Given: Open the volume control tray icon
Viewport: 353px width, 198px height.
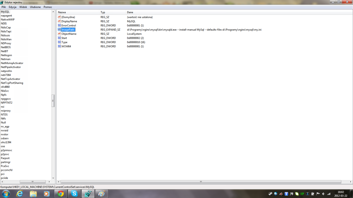Looking at the screenshot, I should pyautogui.click(x=323, y=194).
